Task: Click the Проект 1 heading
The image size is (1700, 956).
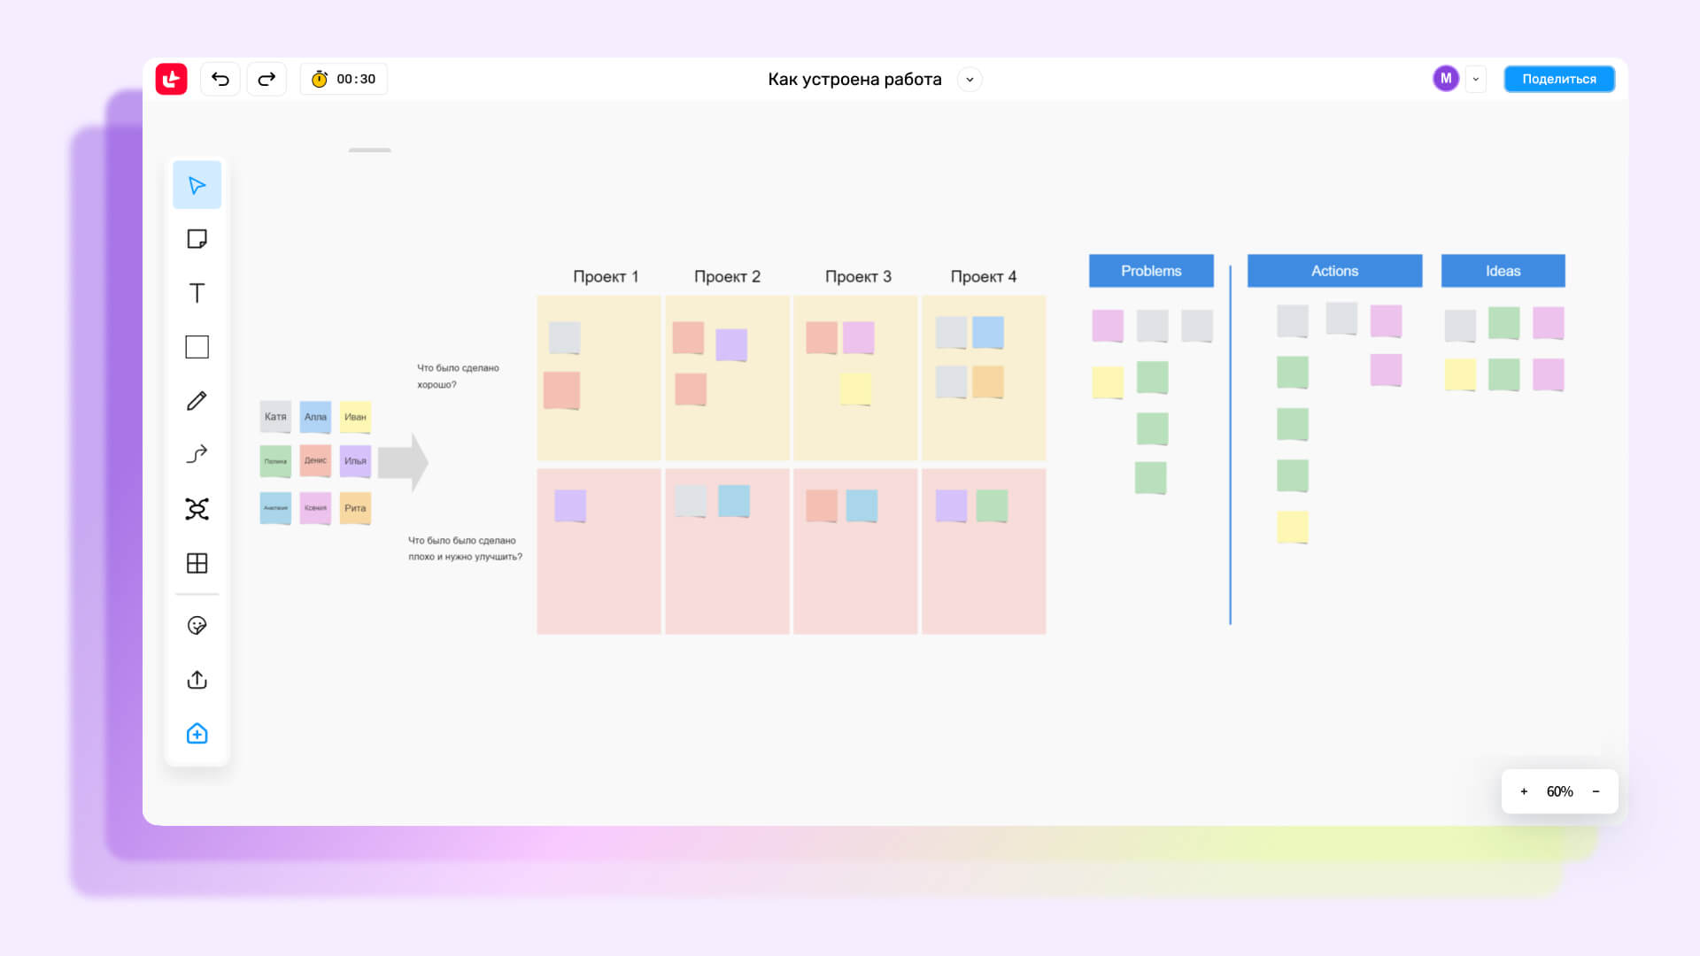Action: pos(606,276)
